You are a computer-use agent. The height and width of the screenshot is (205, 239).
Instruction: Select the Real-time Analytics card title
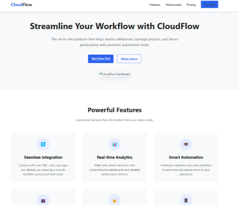pyautogui.click(x=115, y=157)
